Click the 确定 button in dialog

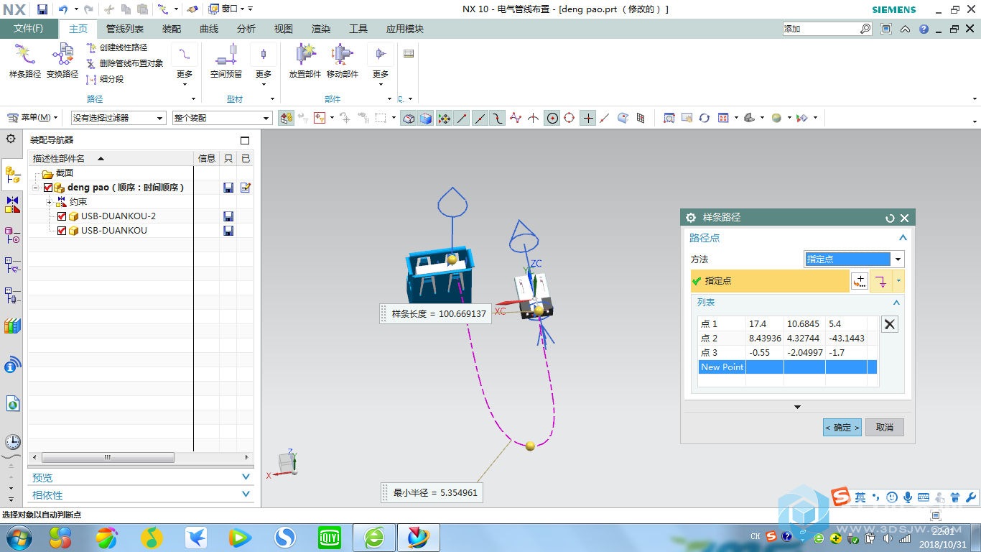(x=842, y=428)
